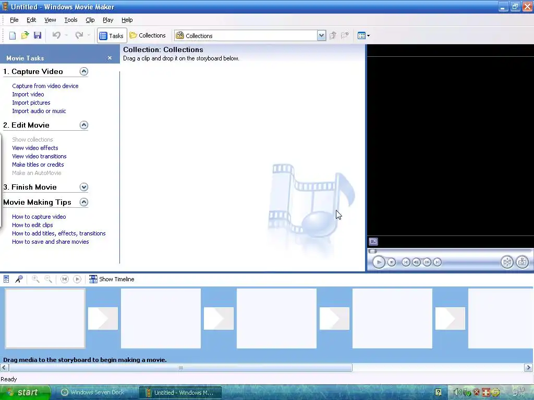Stop the preview monitor playback
This screenshot has height=400, width=534.
pos(392,262)
